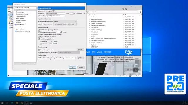Click the Today Pane calendar icon in the status bar

(x=130, y=76)
